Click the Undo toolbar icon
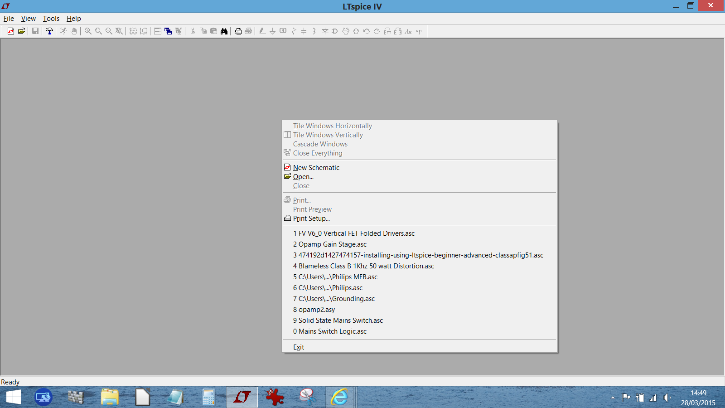Viewport: 725px width, 408px height. pyautogui.click(x=367, y=31)
